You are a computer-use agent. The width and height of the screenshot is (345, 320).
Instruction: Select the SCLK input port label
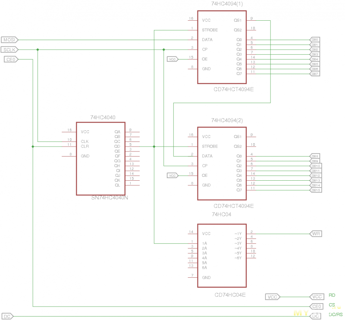click(x=9, y=50)
